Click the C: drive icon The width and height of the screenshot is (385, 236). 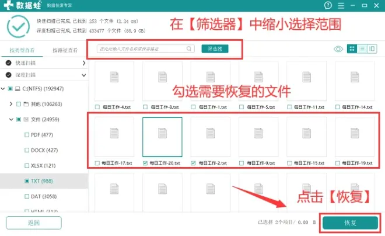(x=17, y=89)
